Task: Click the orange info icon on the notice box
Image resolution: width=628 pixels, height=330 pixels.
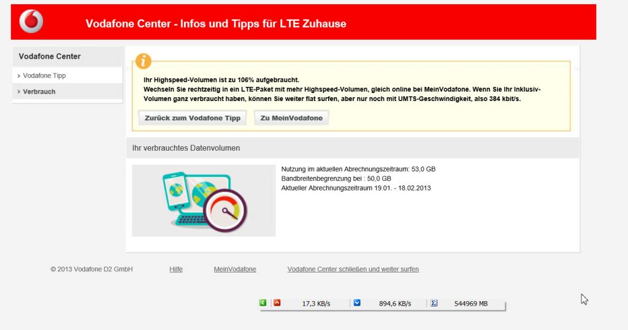Action: click(144, 61)
